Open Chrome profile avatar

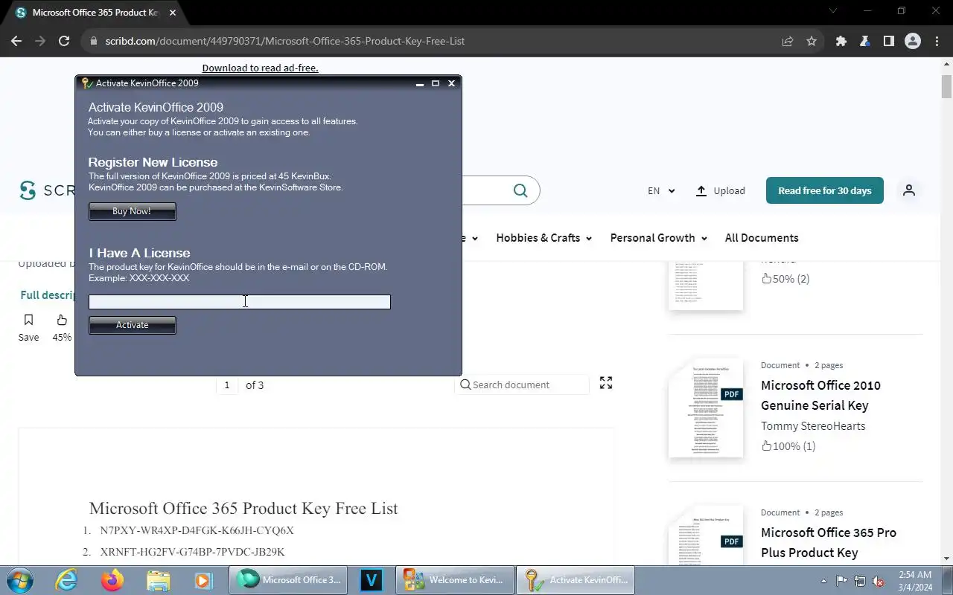tap(913, 41)
